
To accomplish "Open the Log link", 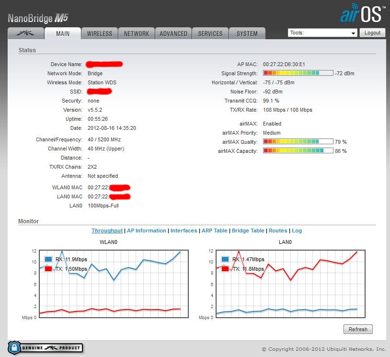I will point(297,230).
